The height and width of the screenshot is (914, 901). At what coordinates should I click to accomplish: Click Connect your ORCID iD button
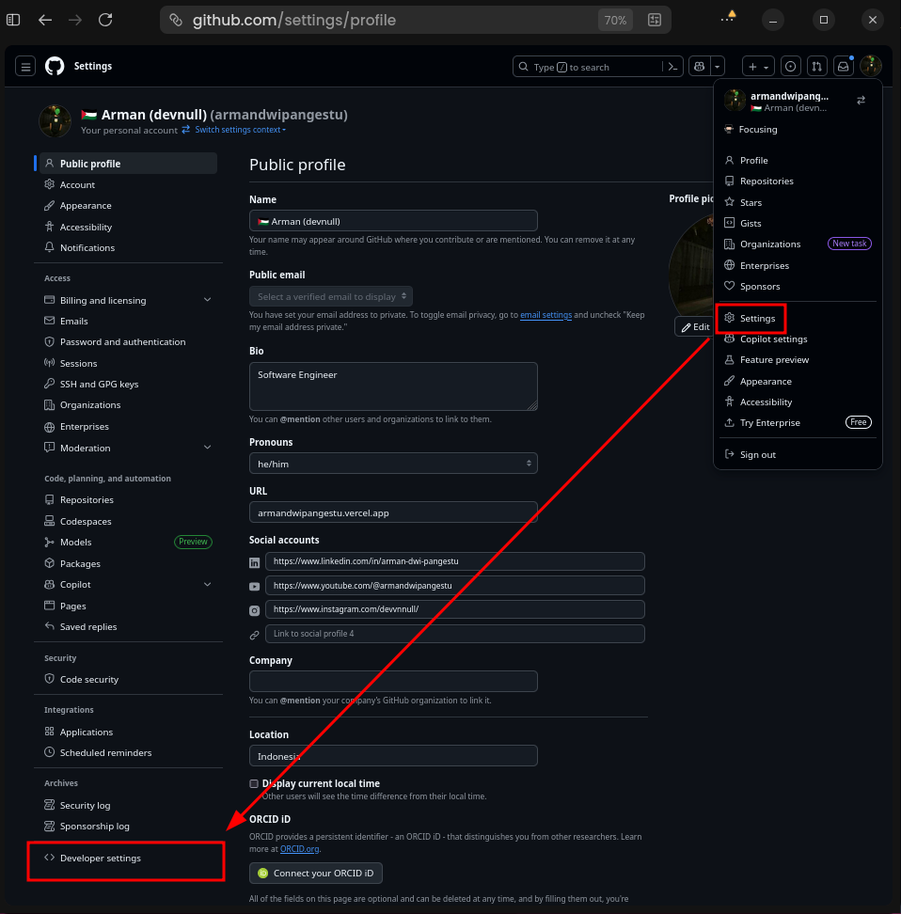tap(316, 873)
